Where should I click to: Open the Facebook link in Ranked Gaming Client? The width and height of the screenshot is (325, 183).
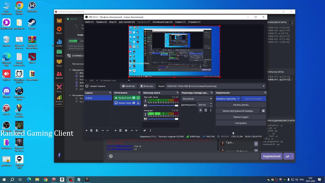point(59,155)
